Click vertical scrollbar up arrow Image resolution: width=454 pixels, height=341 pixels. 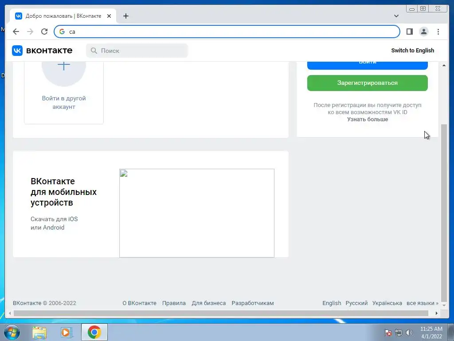click(x=444, y=66)
